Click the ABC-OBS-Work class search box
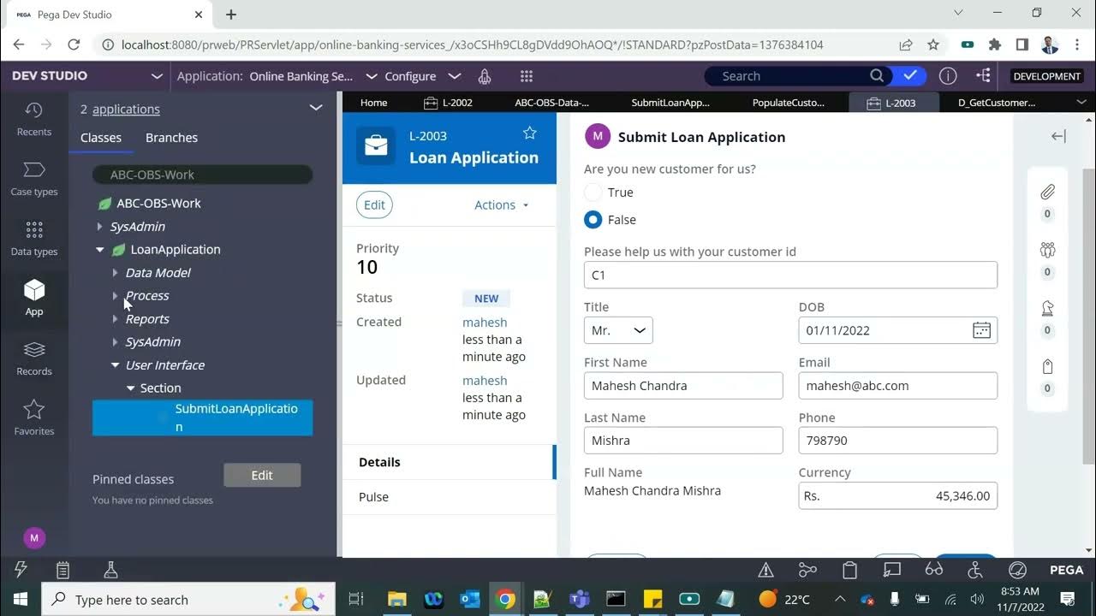The height and width of the screenshot is (616, 1096). pyautogui.click(x=202, y=175)
